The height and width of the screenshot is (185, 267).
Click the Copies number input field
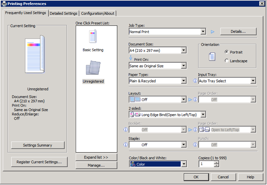tap(206, 164)
